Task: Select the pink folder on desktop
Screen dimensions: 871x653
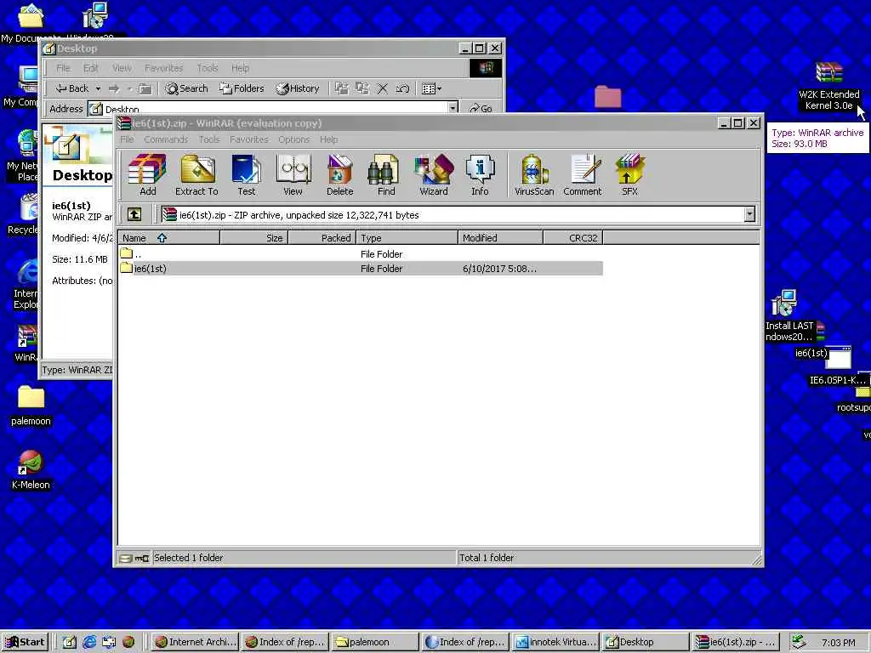Action: coord(607,97)
